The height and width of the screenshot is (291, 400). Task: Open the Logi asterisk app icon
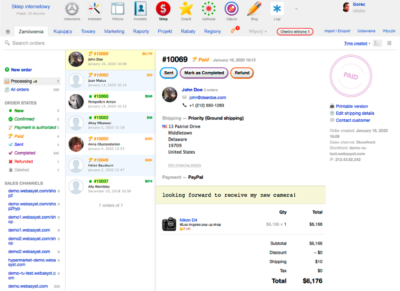click(277, 9)
